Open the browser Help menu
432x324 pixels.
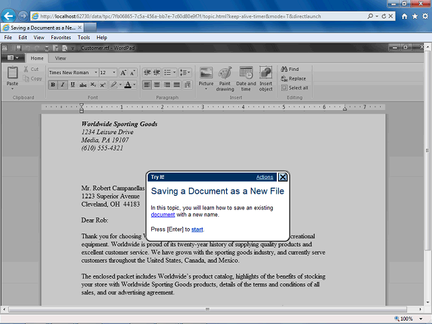pos(102,38)
